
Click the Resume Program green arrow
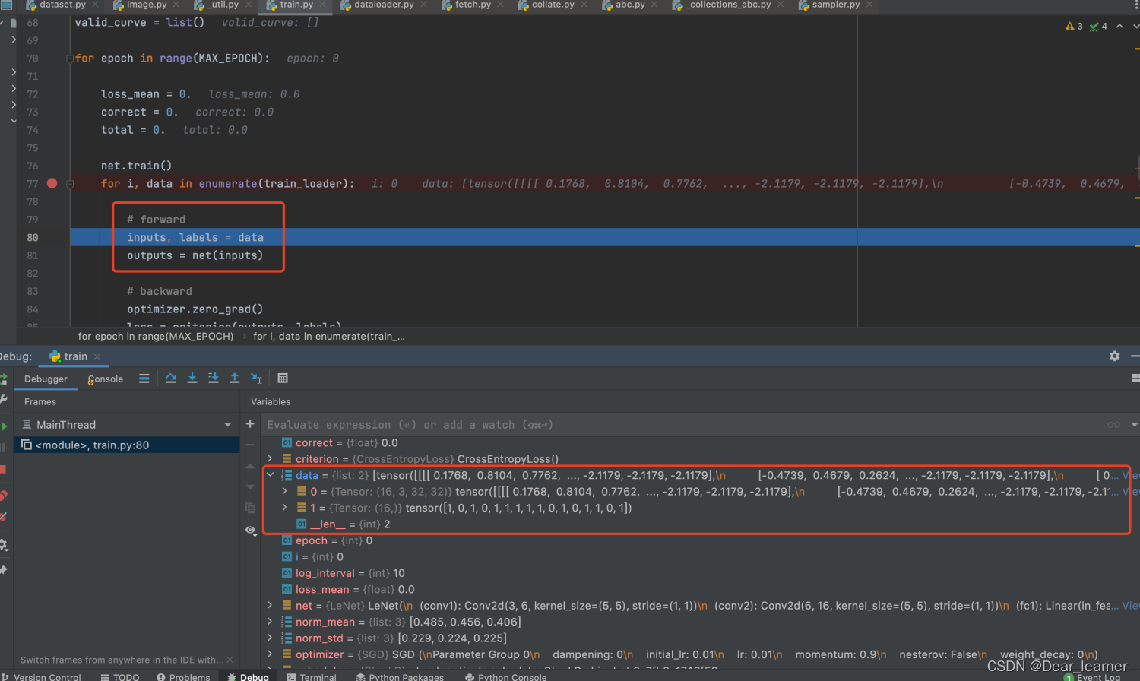[4, 426]
